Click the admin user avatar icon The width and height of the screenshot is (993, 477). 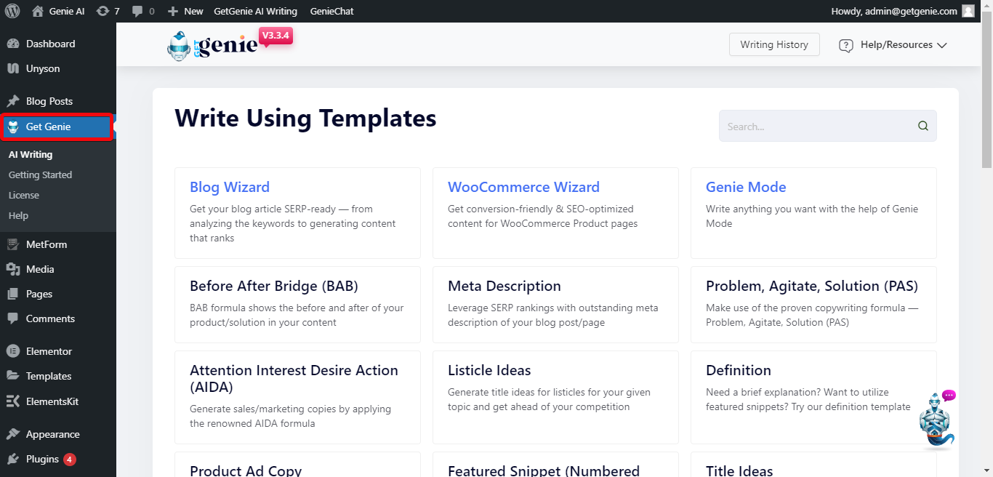click(x=968, y=11)
